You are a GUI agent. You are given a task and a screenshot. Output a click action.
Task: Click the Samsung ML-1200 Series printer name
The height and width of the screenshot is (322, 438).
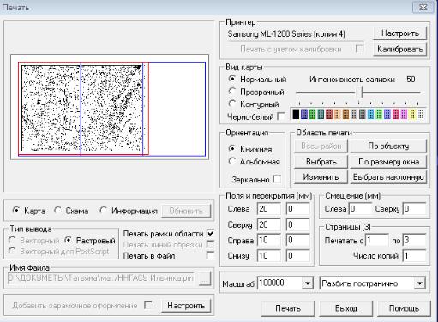[286, 34]
